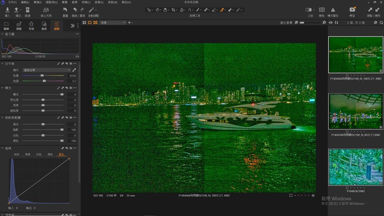384x216 pixels.
Task: Click the Exposure slider with value 4
Action: [43, 94]
